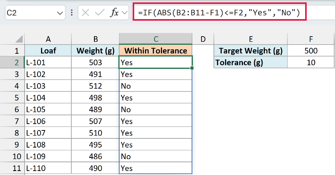Select column C header
Viewport: 335px width, 175px height.
[x=156, y=39]
